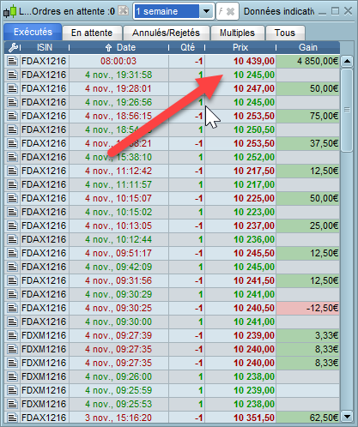This screenshot has width=358, height=427.
Task: Click the vertical scrollbar thumb
Action: click(347, 110)
